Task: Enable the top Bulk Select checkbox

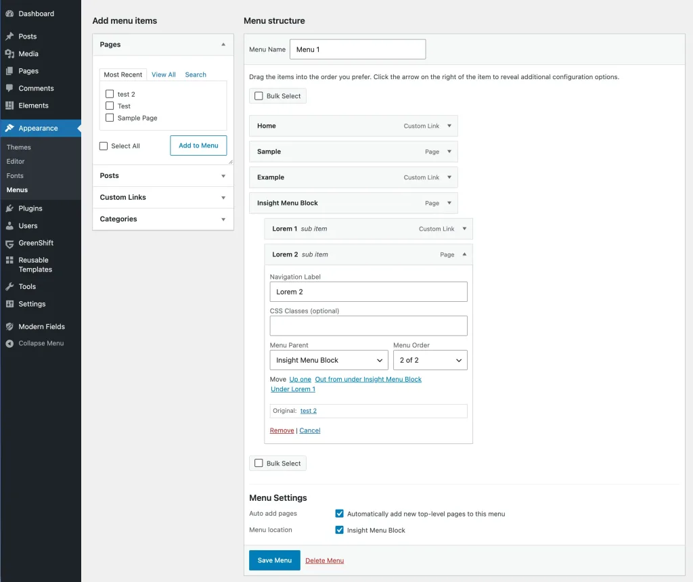Action: pos(259,96)
